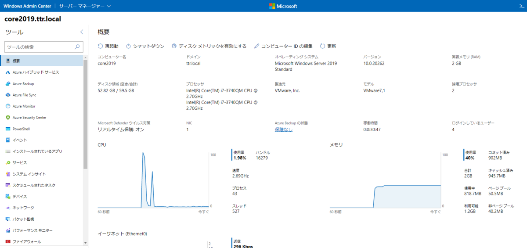Select the 概要 menu item
527x248 pixels.
coord(41,61)
